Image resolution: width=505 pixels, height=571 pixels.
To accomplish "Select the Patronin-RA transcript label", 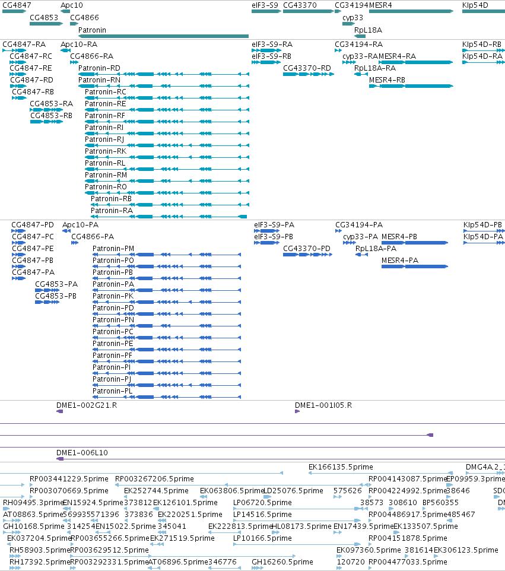I will pyautogui.click(x=112, y=211).
